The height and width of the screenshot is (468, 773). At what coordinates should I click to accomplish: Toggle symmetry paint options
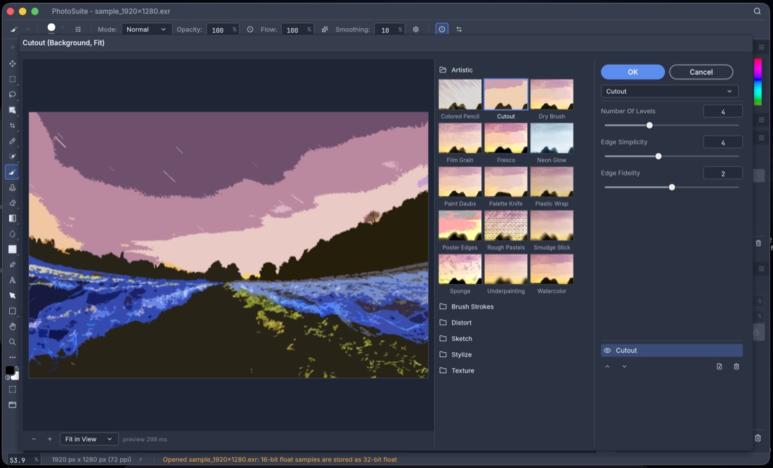pos(459,30)
